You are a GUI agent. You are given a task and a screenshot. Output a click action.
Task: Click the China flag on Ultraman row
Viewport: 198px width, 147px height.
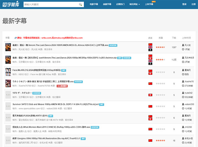(150, 83)
